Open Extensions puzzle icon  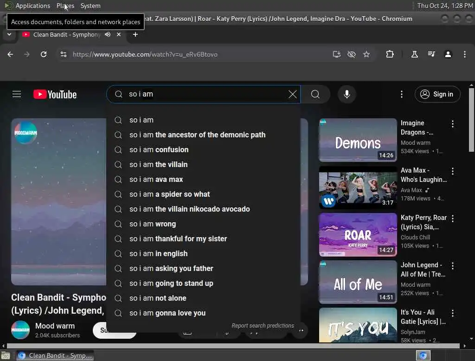click(390, 54)
